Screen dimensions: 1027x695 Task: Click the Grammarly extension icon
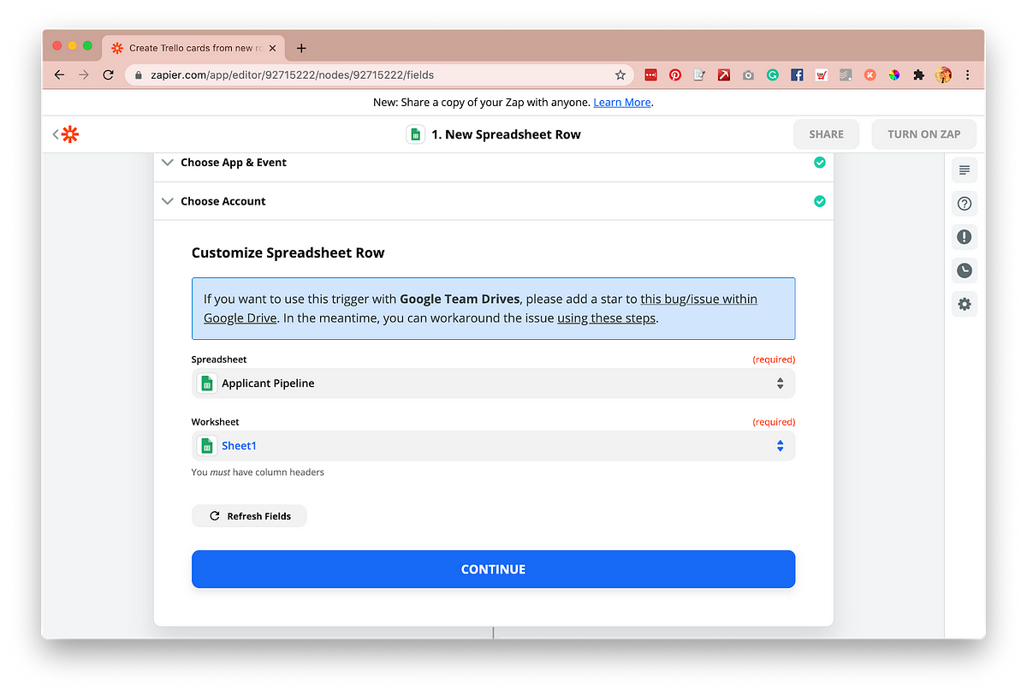click(772, 75)
